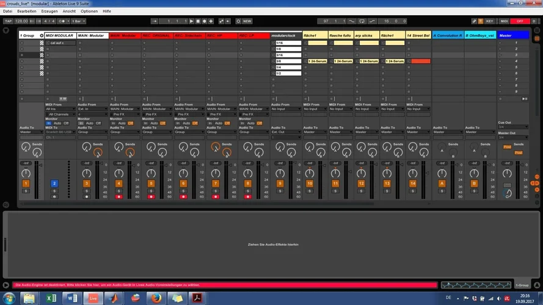Set MIDI MODULAR monitor to In
543x305 pixels.
[49, 123]
